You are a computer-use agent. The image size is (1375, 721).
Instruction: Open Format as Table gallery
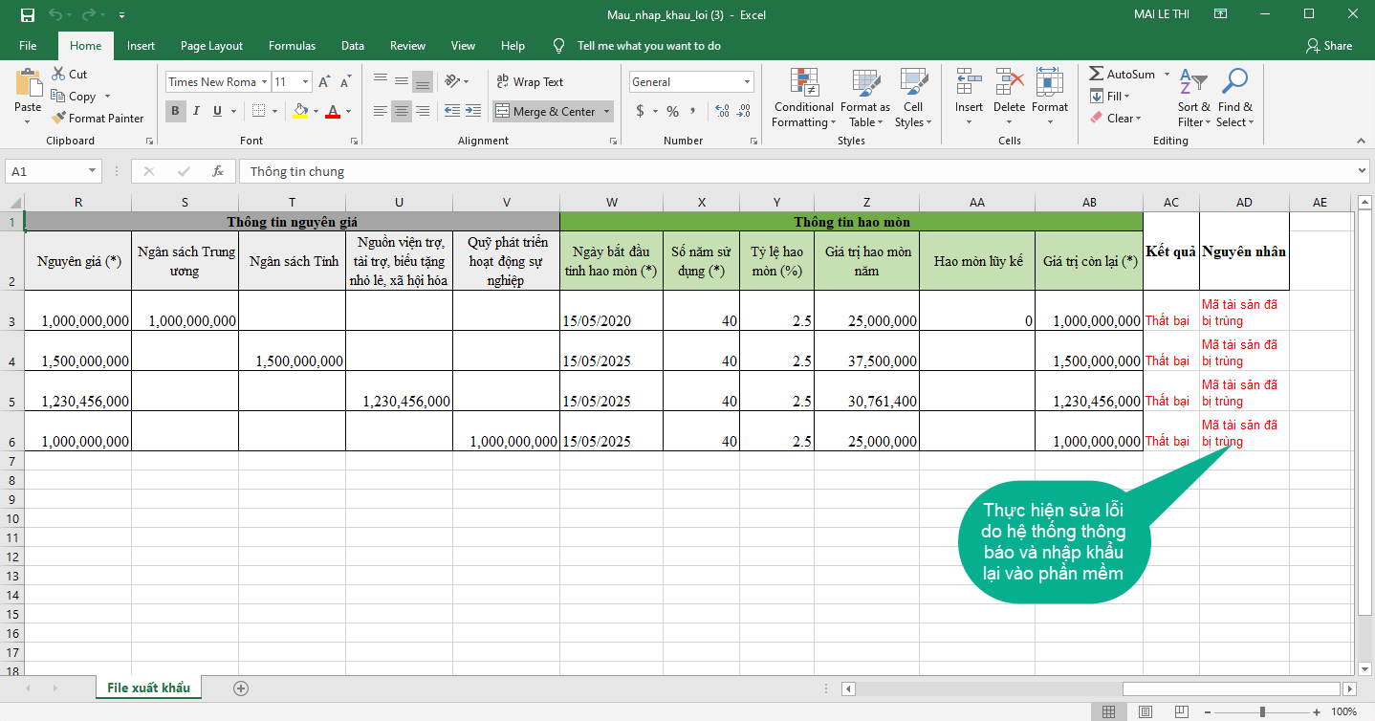click(x=864, y=83)
